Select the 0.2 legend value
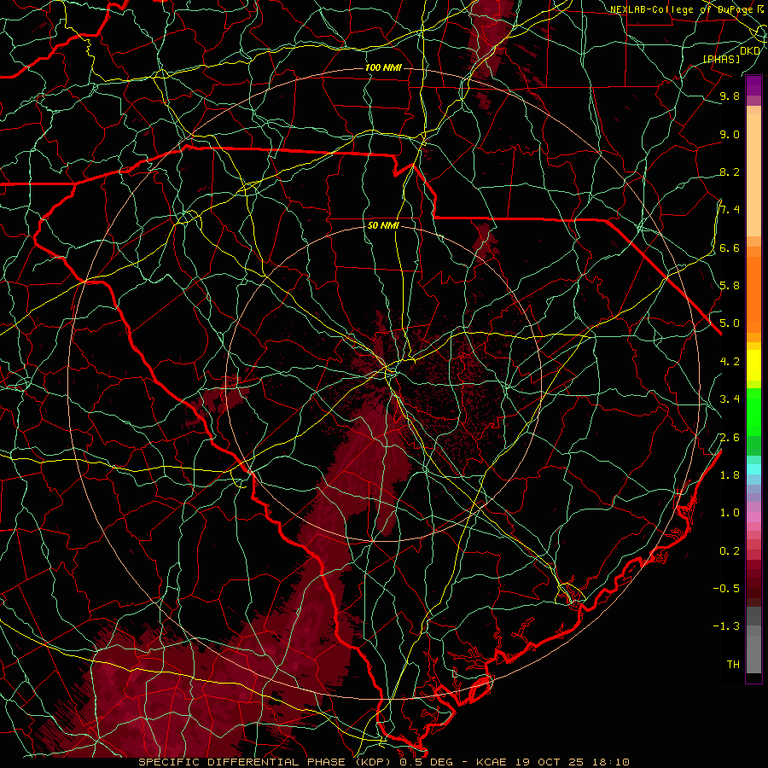The width and height of the screenshot is (768, 768). point(730,551)
